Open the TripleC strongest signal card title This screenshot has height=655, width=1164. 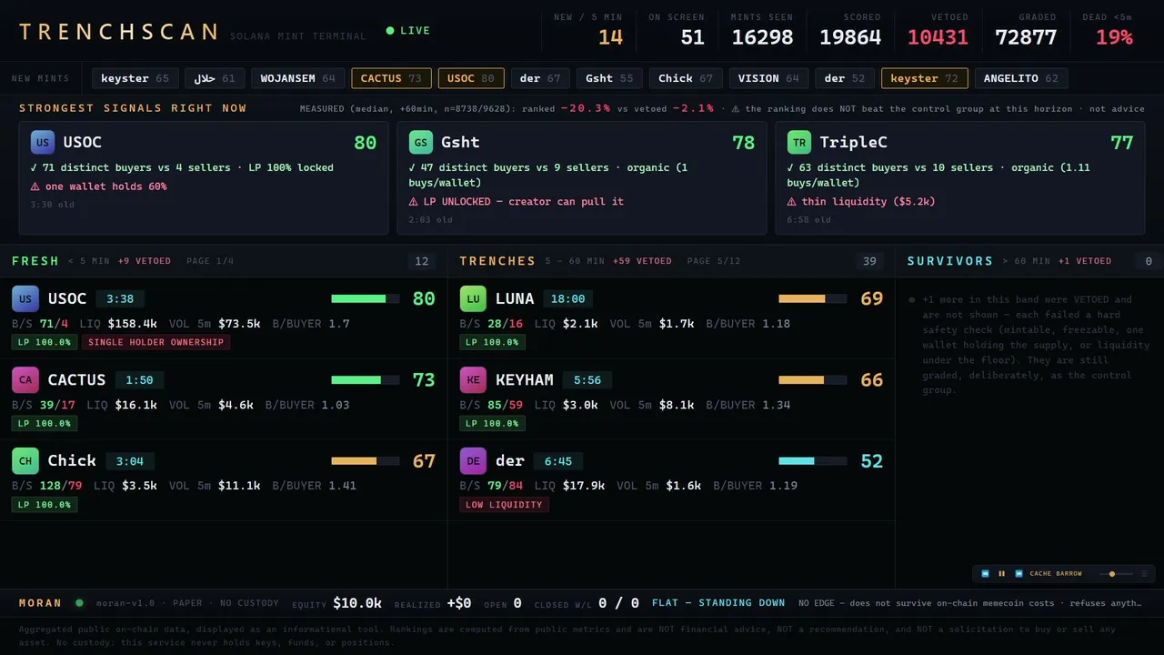tap(852, 142)
